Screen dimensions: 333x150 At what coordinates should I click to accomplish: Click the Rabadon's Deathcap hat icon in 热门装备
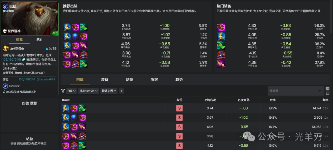[x=221, y=55]
